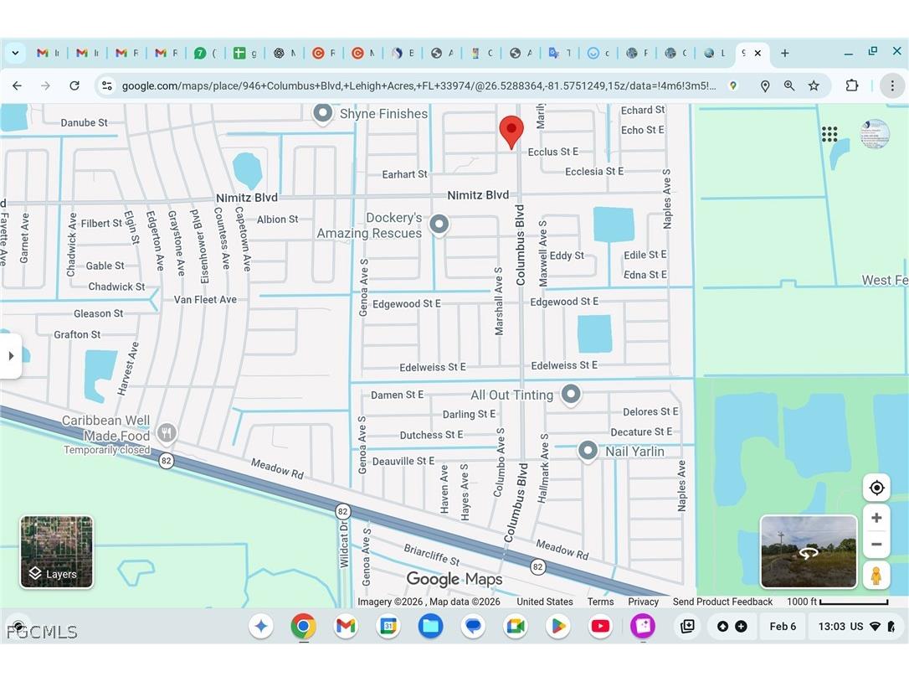Open site information in the address bar

(107, 85)
